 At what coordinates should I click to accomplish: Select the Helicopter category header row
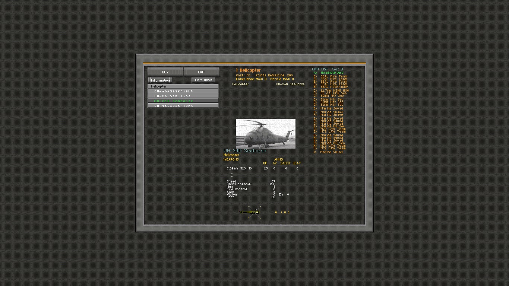pyautogui.click(x=183, y=86)
